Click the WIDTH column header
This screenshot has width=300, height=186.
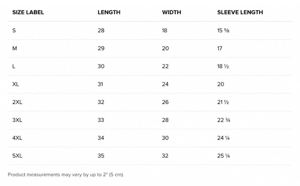click(172, 12)
